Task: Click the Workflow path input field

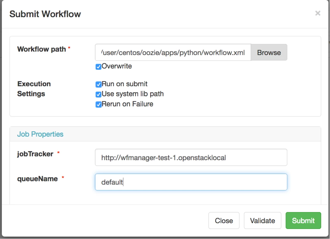Action: 173,52
